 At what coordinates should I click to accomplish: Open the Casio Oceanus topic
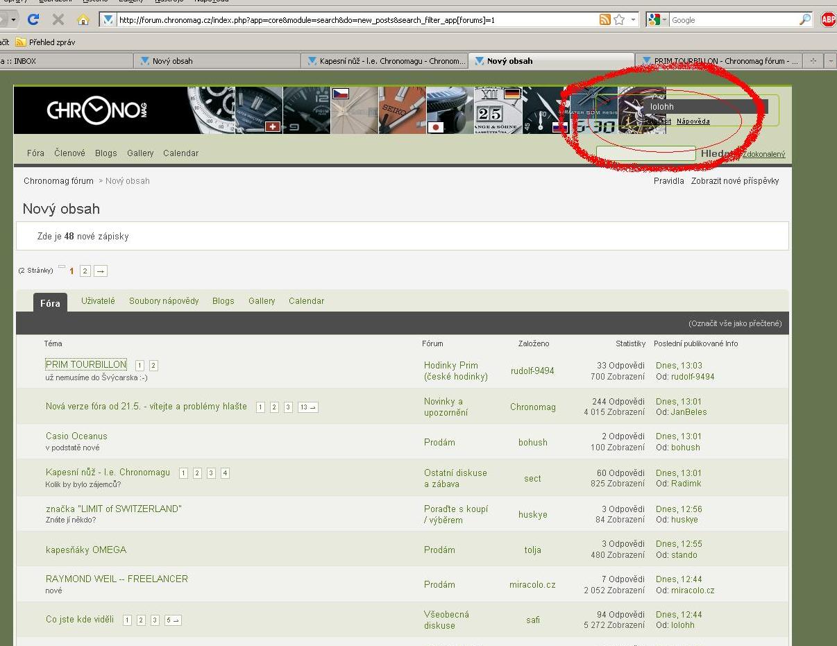click(76, 436)
